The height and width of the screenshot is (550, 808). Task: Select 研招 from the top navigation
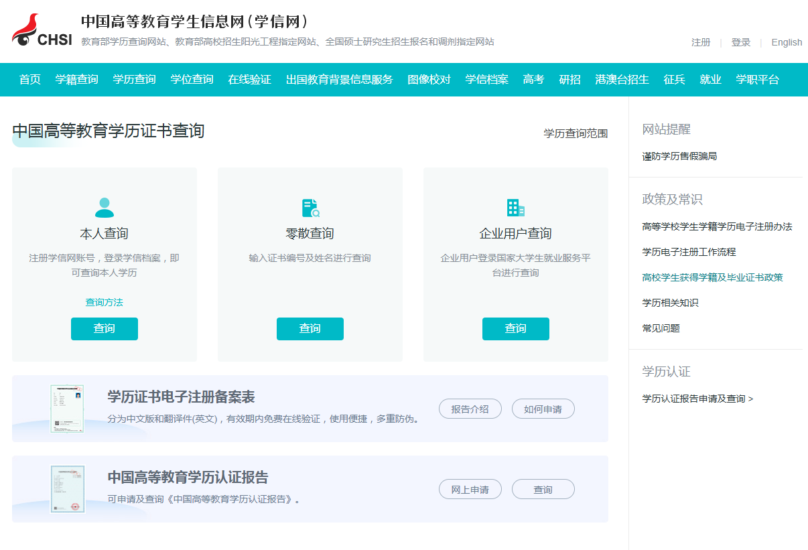coord(570,80)
